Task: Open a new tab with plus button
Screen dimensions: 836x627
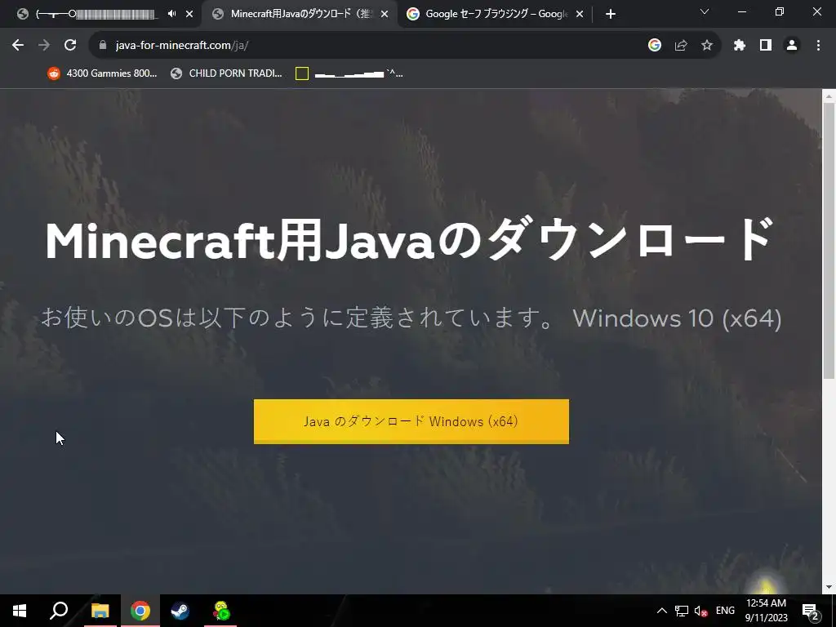Action: pos(611,15)
